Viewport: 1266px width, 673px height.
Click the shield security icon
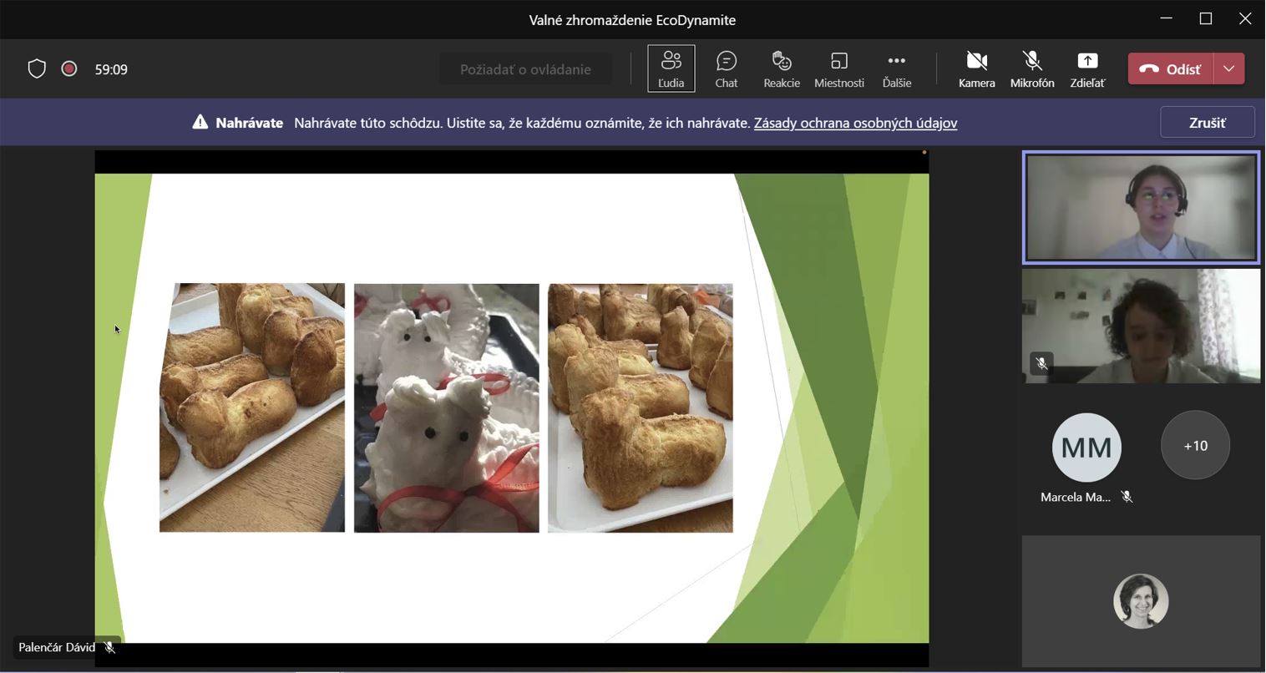click(x=37, y=68)
